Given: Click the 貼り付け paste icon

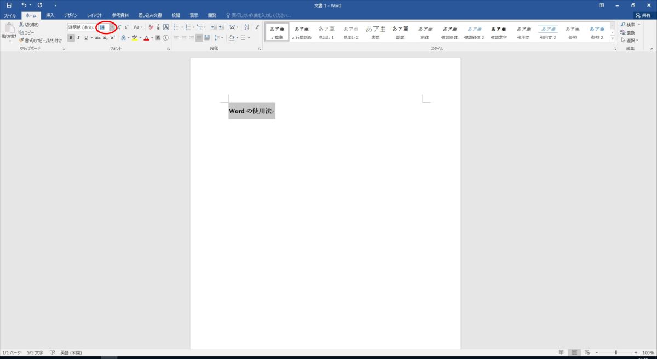Looking at the screenshot, I should click(x=9, y=32).
